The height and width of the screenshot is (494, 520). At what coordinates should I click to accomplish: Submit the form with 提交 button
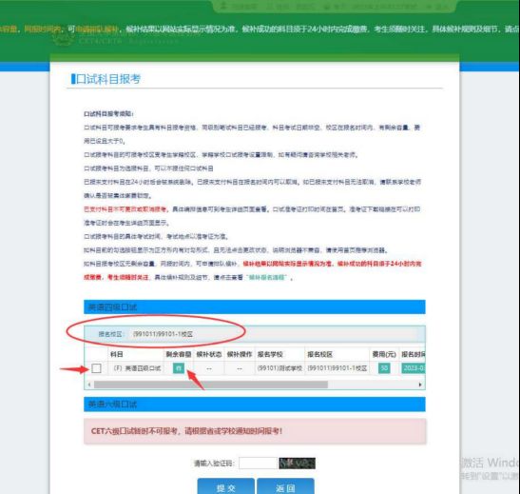click(x=226, y=486)
